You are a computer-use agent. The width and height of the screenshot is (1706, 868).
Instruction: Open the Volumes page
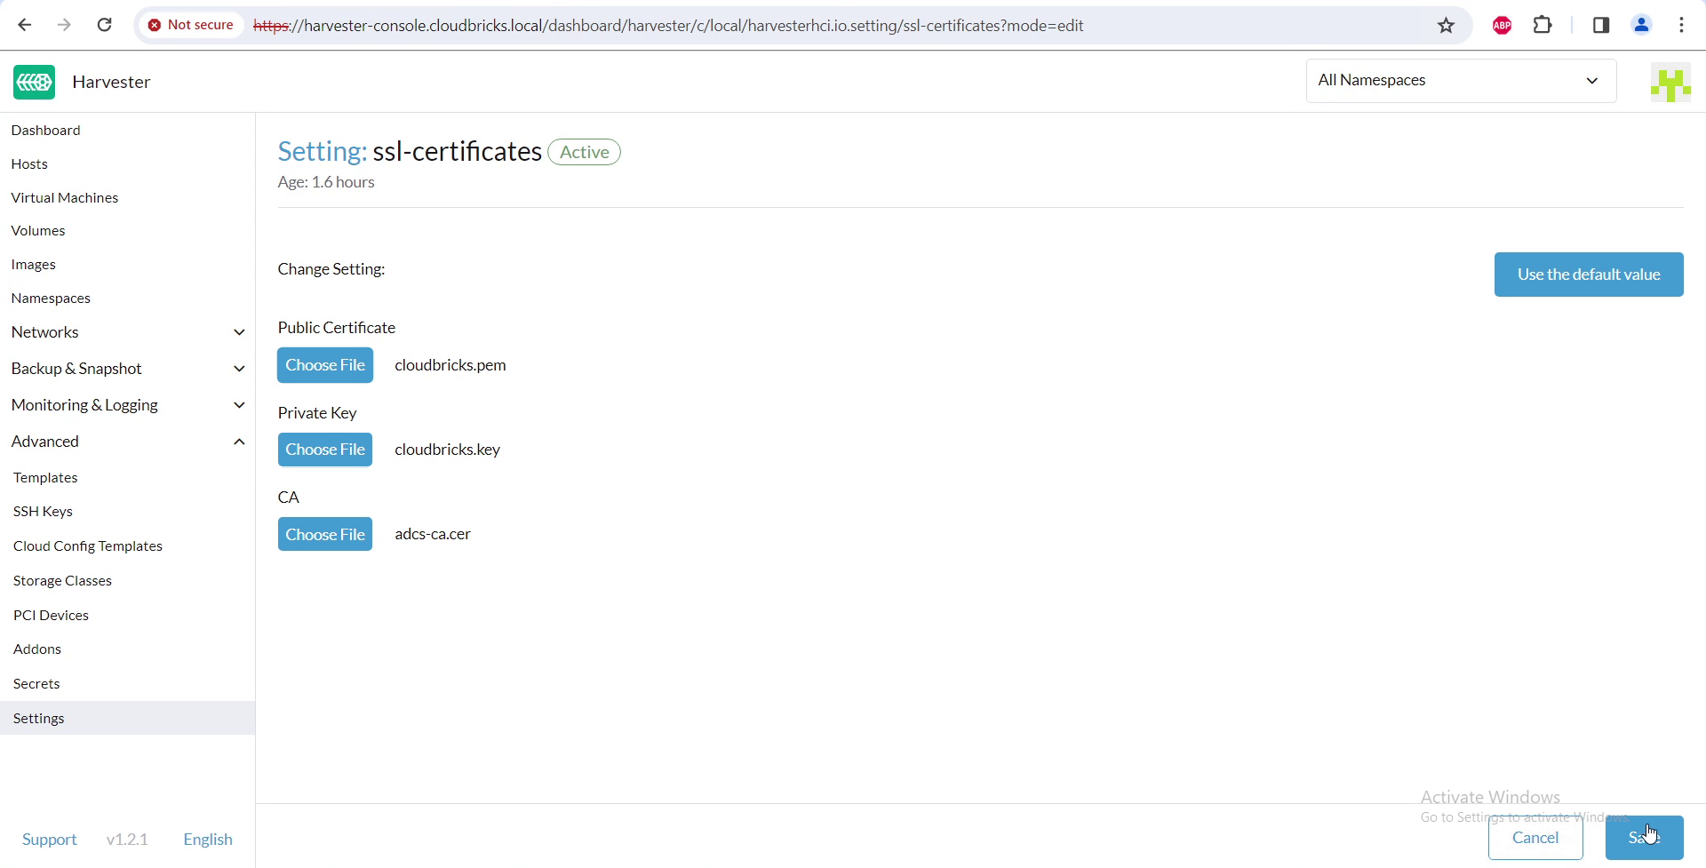[38, 230]
